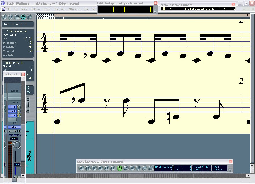Click the Record button in the transport
The image size is (255, 184).
(x=82, y=168)
